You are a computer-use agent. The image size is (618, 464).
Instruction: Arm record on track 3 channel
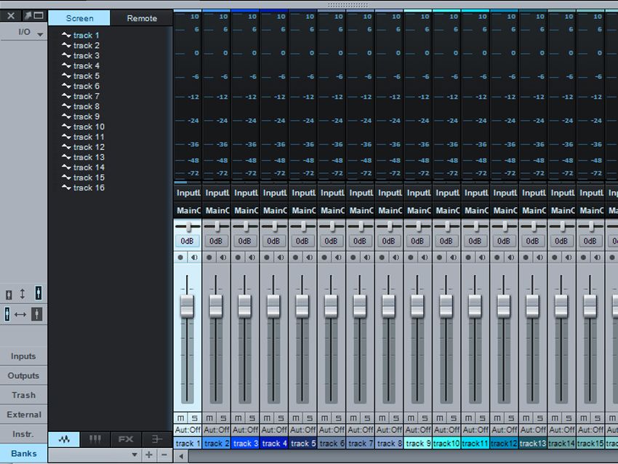coord(238,257)
